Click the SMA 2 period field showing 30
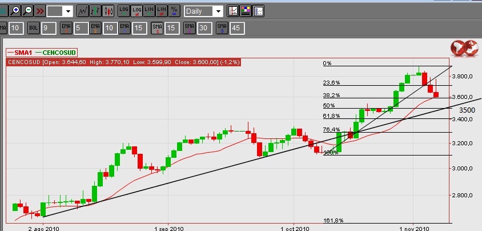 pos(204,28)
